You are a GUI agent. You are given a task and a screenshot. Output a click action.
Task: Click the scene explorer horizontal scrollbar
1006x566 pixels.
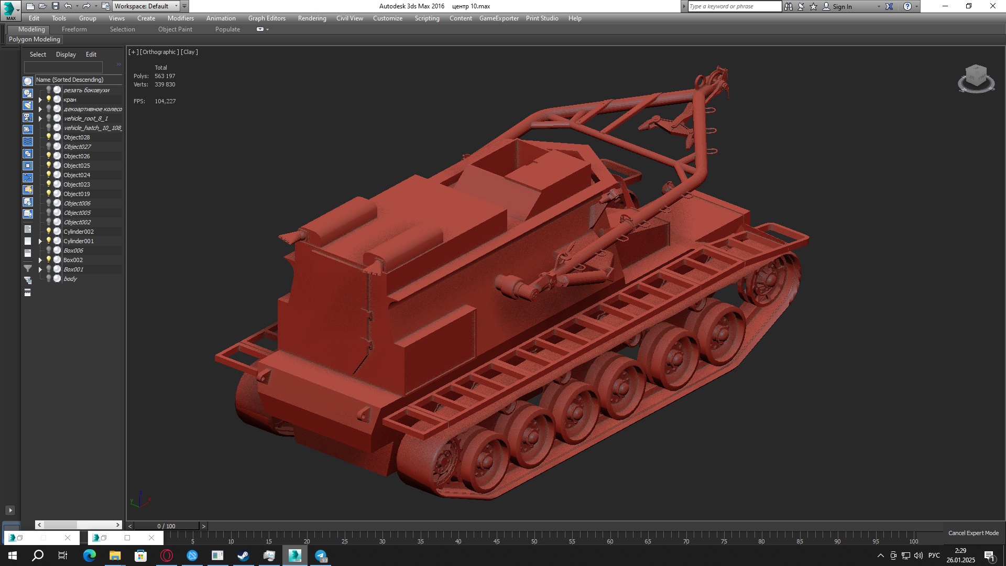[x=79, y=525]
